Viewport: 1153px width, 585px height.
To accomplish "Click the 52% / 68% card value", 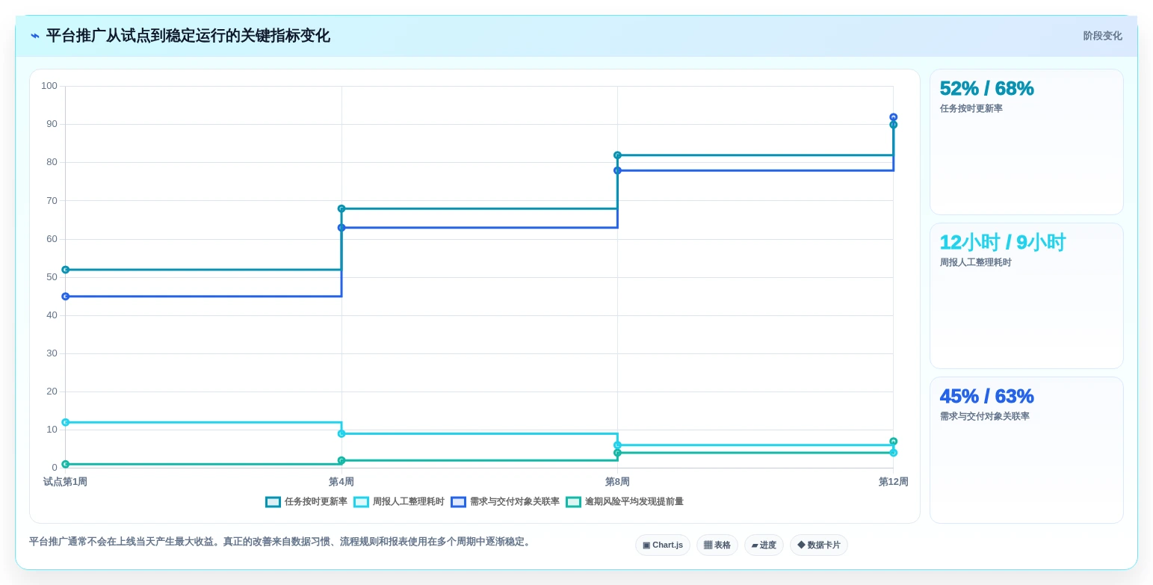I will pos(986,89).
